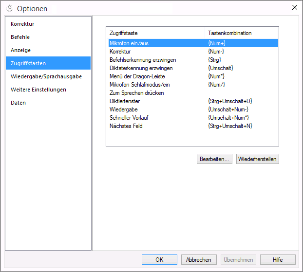Confirm settings with OK

point(159,260)
